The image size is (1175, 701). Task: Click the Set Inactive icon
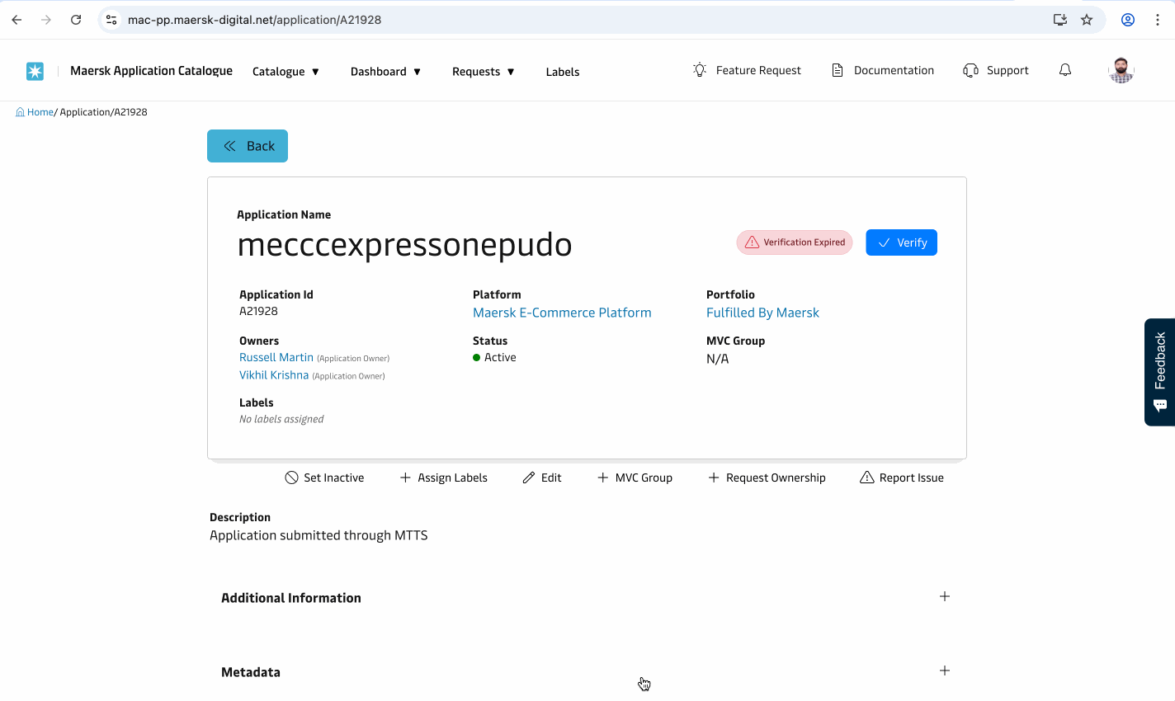click(291, 478)
